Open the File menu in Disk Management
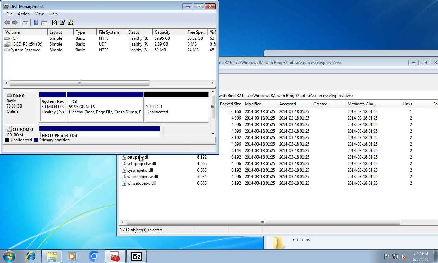Image resolution: width=438 pixels, height=263 pixels. pos(9,14)
